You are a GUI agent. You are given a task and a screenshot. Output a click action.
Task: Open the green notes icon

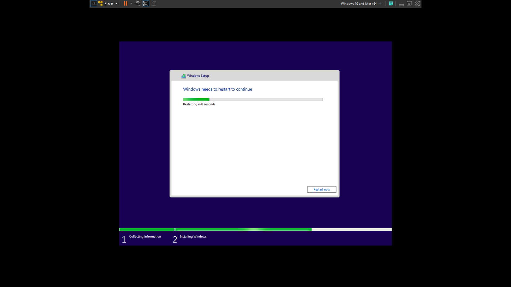tap(391, 4)
